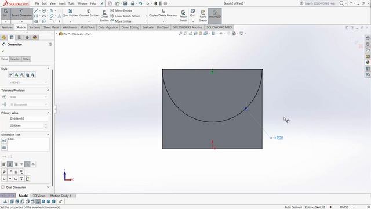This screenshot has height=209, width=371.
Task: Click Convert Entities
Action: 89,13
